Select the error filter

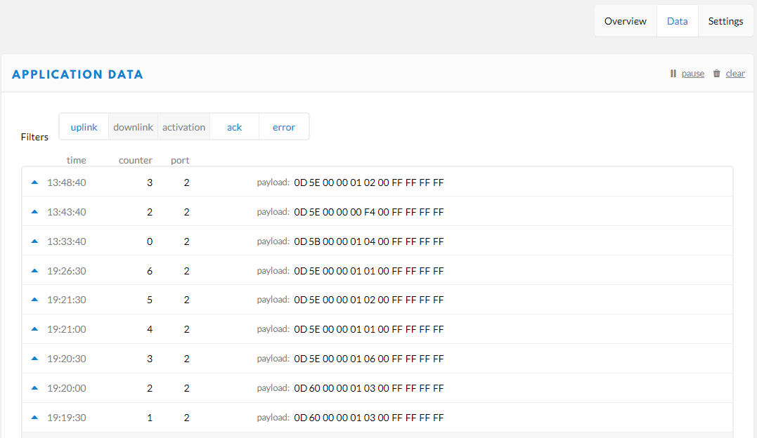coord(283,127)
